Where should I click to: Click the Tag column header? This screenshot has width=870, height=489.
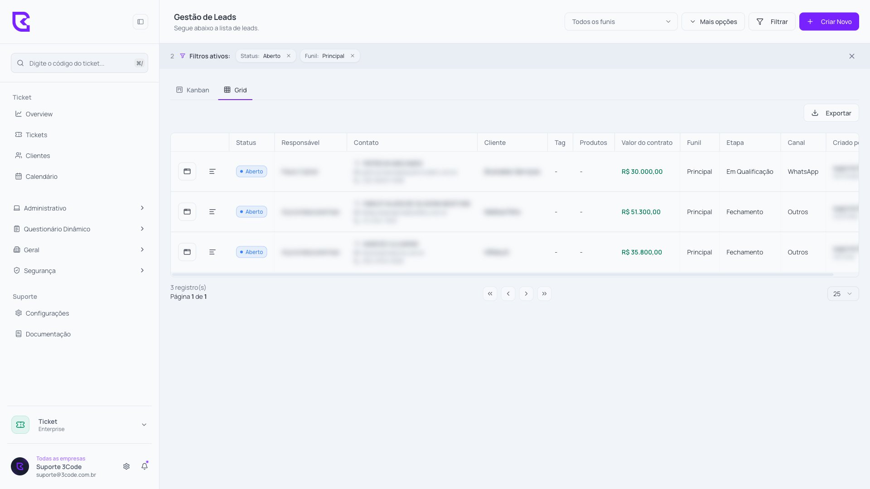[560, 143]
